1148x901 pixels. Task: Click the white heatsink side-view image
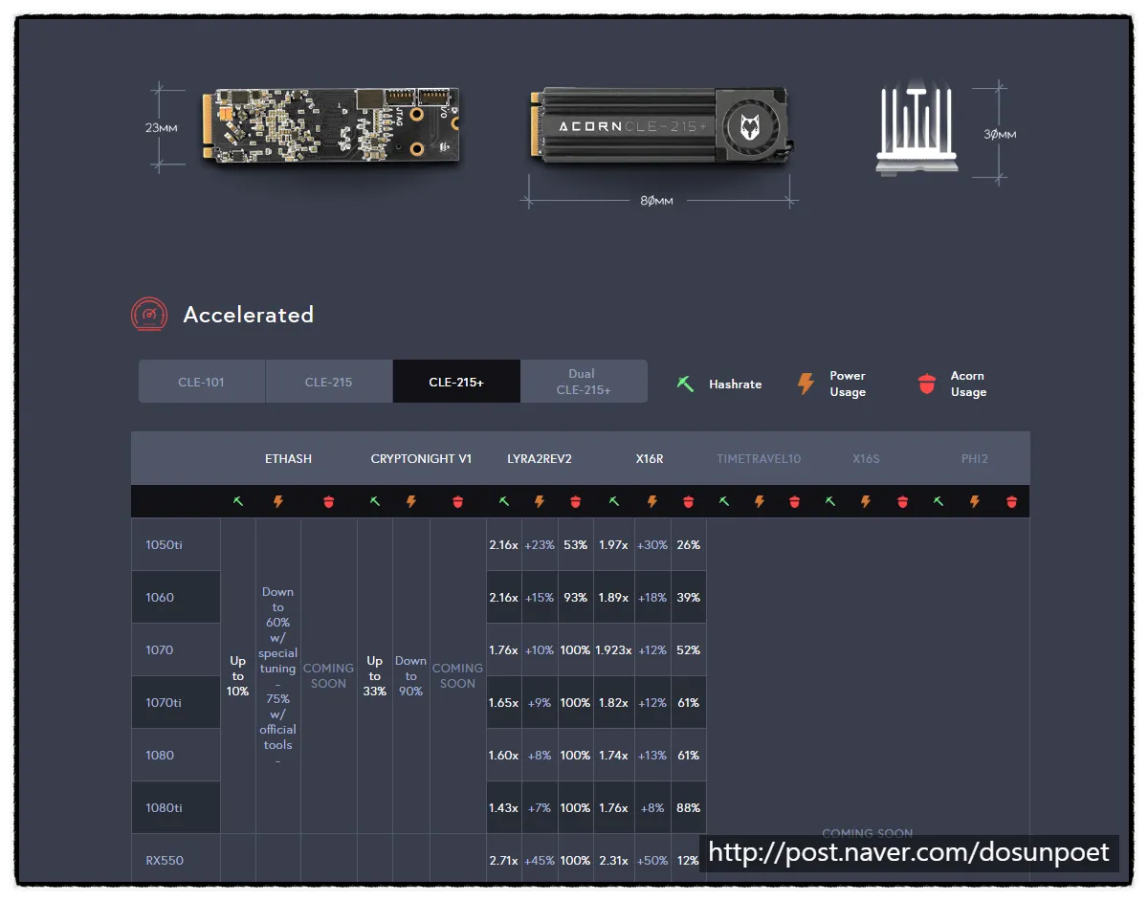point(917,130)
